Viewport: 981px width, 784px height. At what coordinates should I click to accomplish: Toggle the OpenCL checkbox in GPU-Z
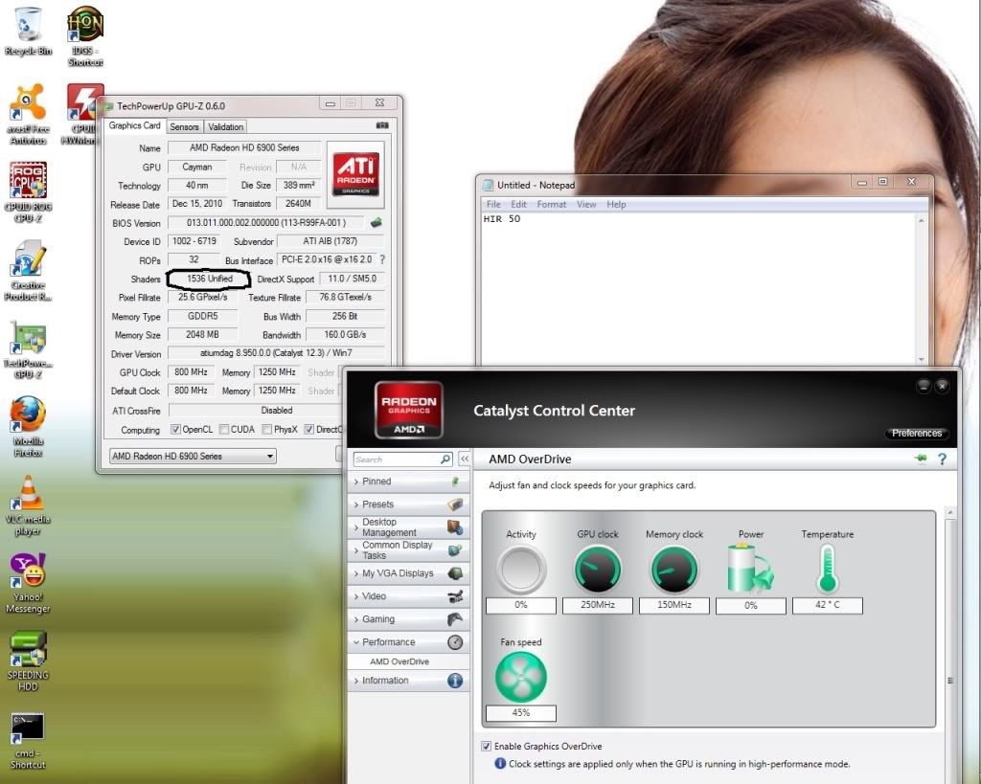pyautogui.click(x=176, y=430)
